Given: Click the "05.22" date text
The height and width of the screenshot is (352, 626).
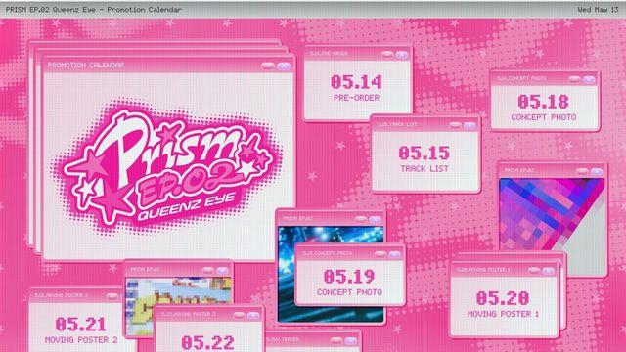Looking at the screenshot, I should [x=207, y=343].
